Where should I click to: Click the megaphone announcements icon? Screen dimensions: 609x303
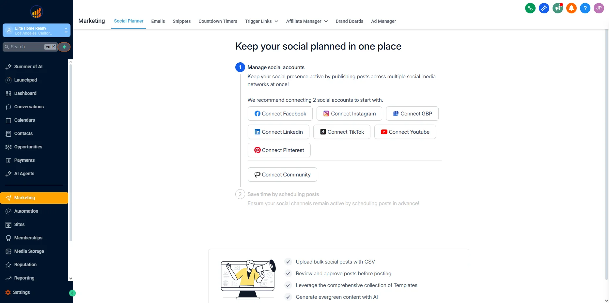pyautogui.click(x=557, y=8)
